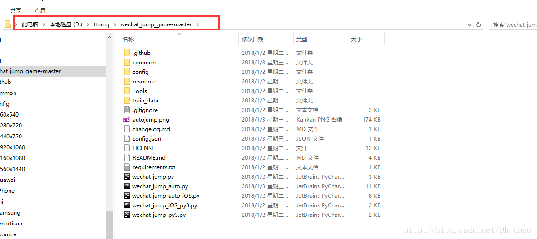537x239 pixels.
Task: Click the PyCharm icon of wechat_jump_iOS_py3.py
Action: pyautogui.click(x=127, y=205)
